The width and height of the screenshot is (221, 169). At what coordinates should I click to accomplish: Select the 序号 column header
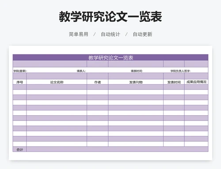click(19, 82)
